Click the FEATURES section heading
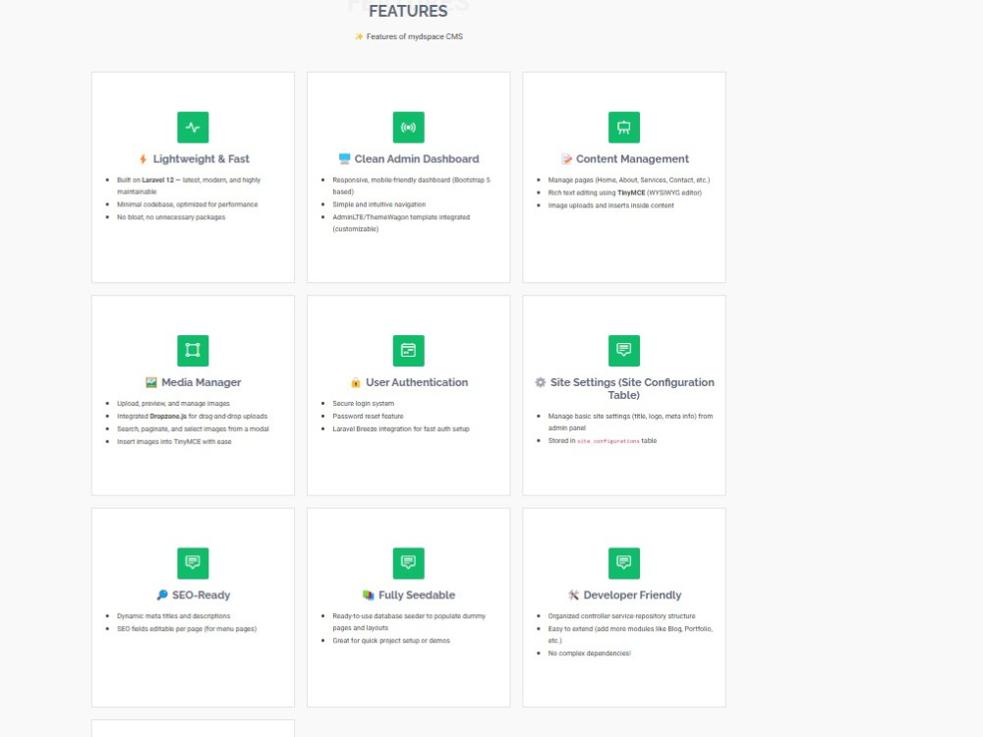 [x=408, y=11]
